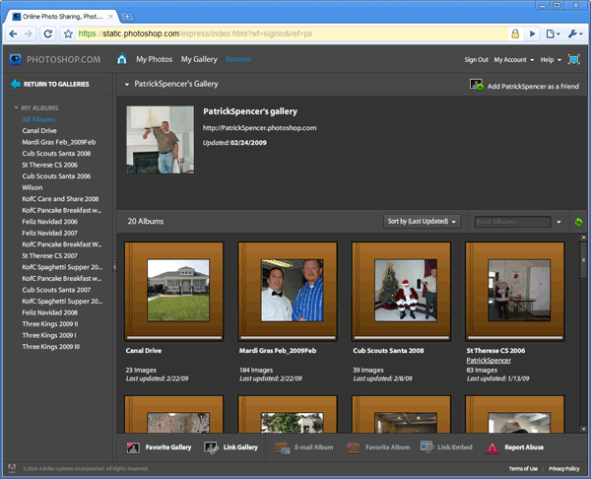Image resolution: width=591 pixels, height=479 pixels.
Task: Click the browser address bar
Action: (x=293, y=34)
